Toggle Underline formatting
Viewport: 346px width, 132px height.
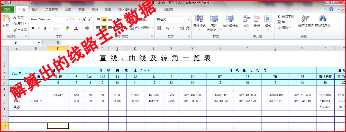click(45, 28)
